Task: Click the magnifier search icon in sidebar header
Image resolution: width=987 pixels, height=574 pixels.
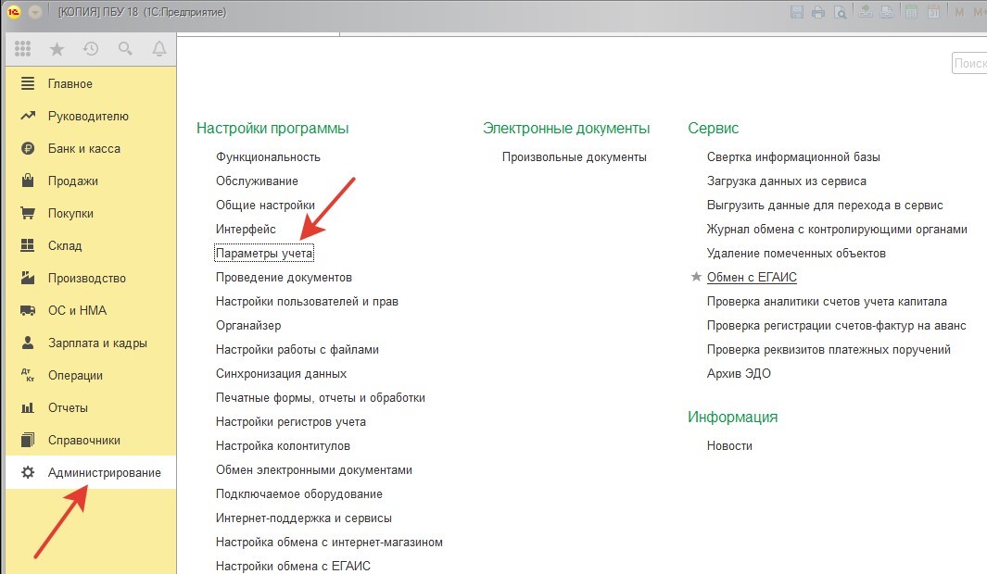Action: [124, 49]
